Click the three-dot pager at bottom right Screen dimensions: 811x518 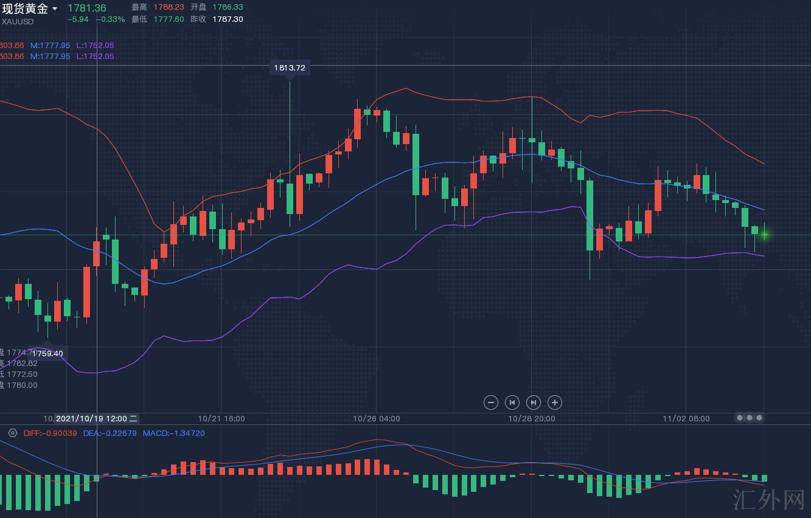coord(750,418)
